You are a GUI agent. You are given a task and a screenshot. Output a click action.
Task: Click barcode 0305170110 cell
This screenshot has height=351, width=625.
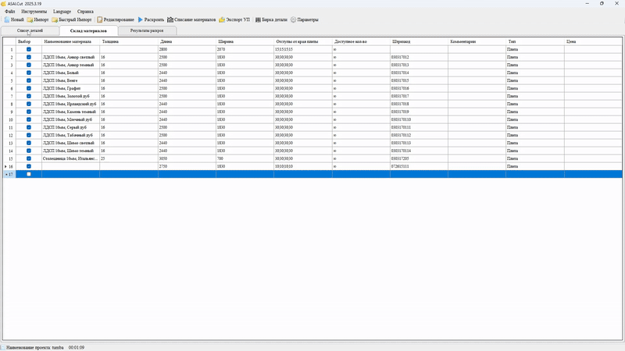pos(419,119)
